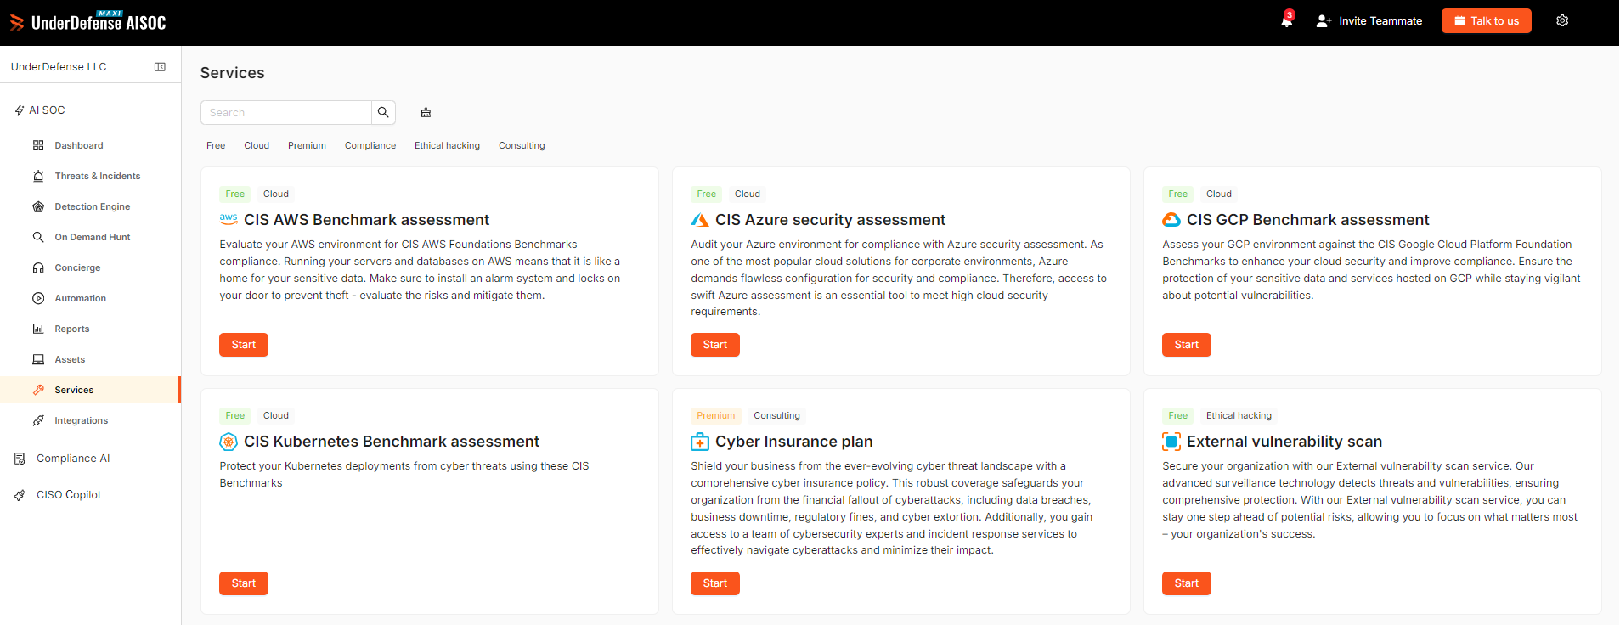This screenshot has width=1620, height=625.
Task: Open On Demand Hunt
Action: pos(93,237)
